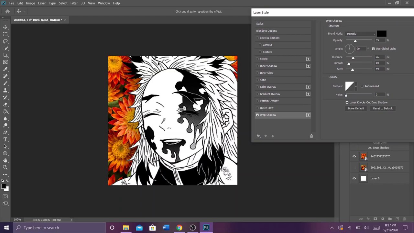Select the Quick Selection tool
The image size is (414, 233).
5,48
